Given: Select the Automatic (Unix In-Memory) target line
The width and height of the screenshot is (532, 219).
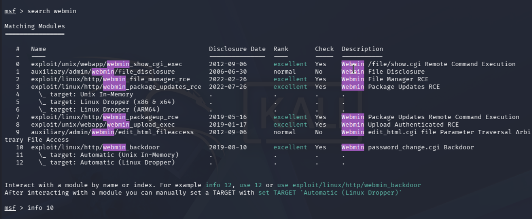Looking at the screenshot, I should click(x=108, y=155).
